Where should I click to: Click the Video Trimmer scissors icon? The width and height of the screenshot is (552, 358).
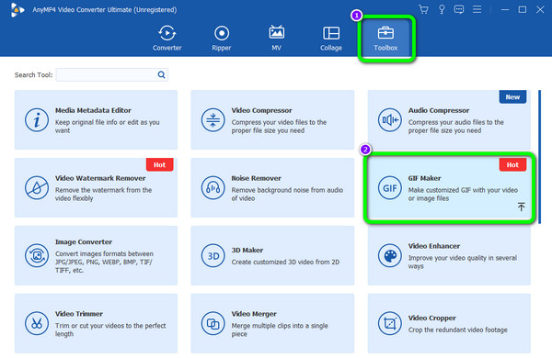37,323
